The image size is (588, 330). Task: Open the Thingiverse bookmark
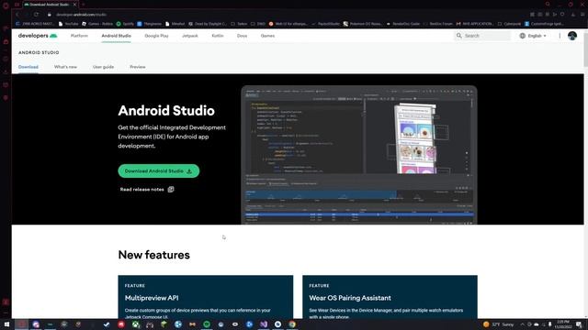(x=149, y=24)
